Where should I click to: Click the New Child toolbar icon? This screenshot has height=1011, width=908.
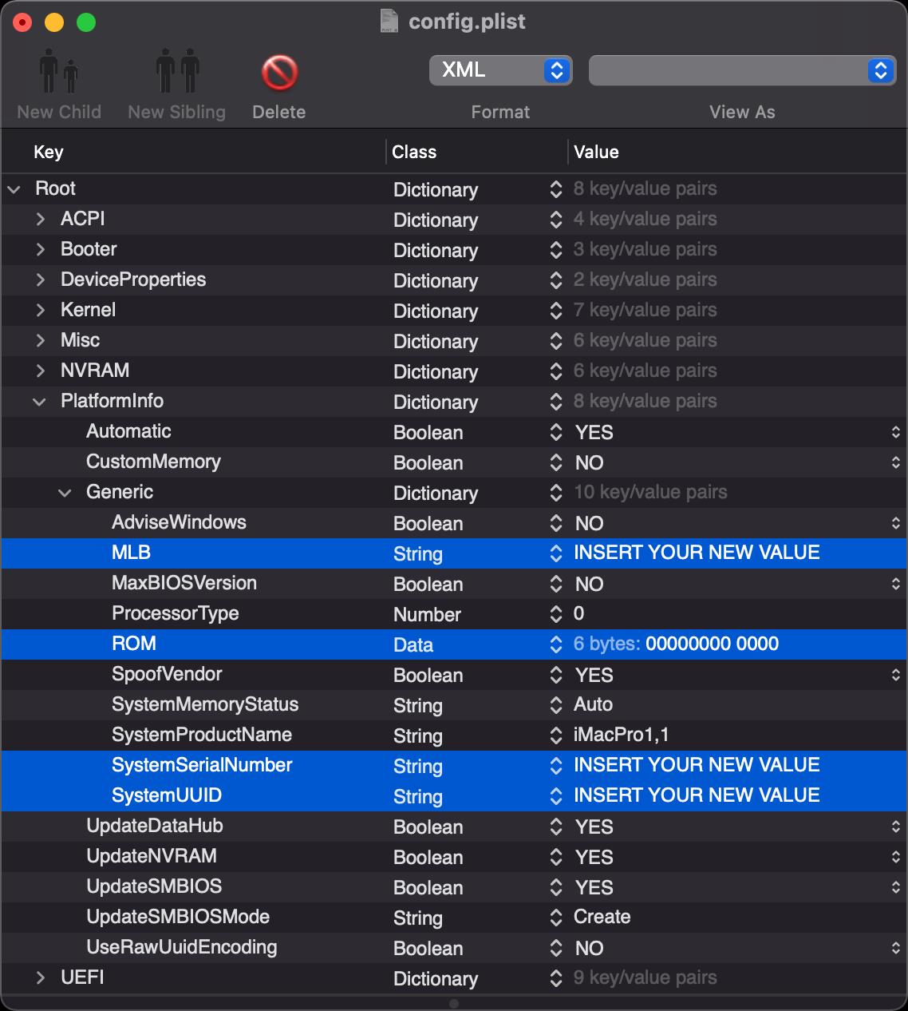tap(59, 73)
